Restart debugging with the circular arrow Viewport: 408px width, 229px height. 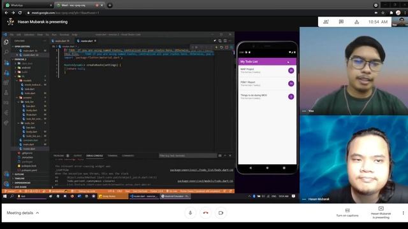coord(221,48)
